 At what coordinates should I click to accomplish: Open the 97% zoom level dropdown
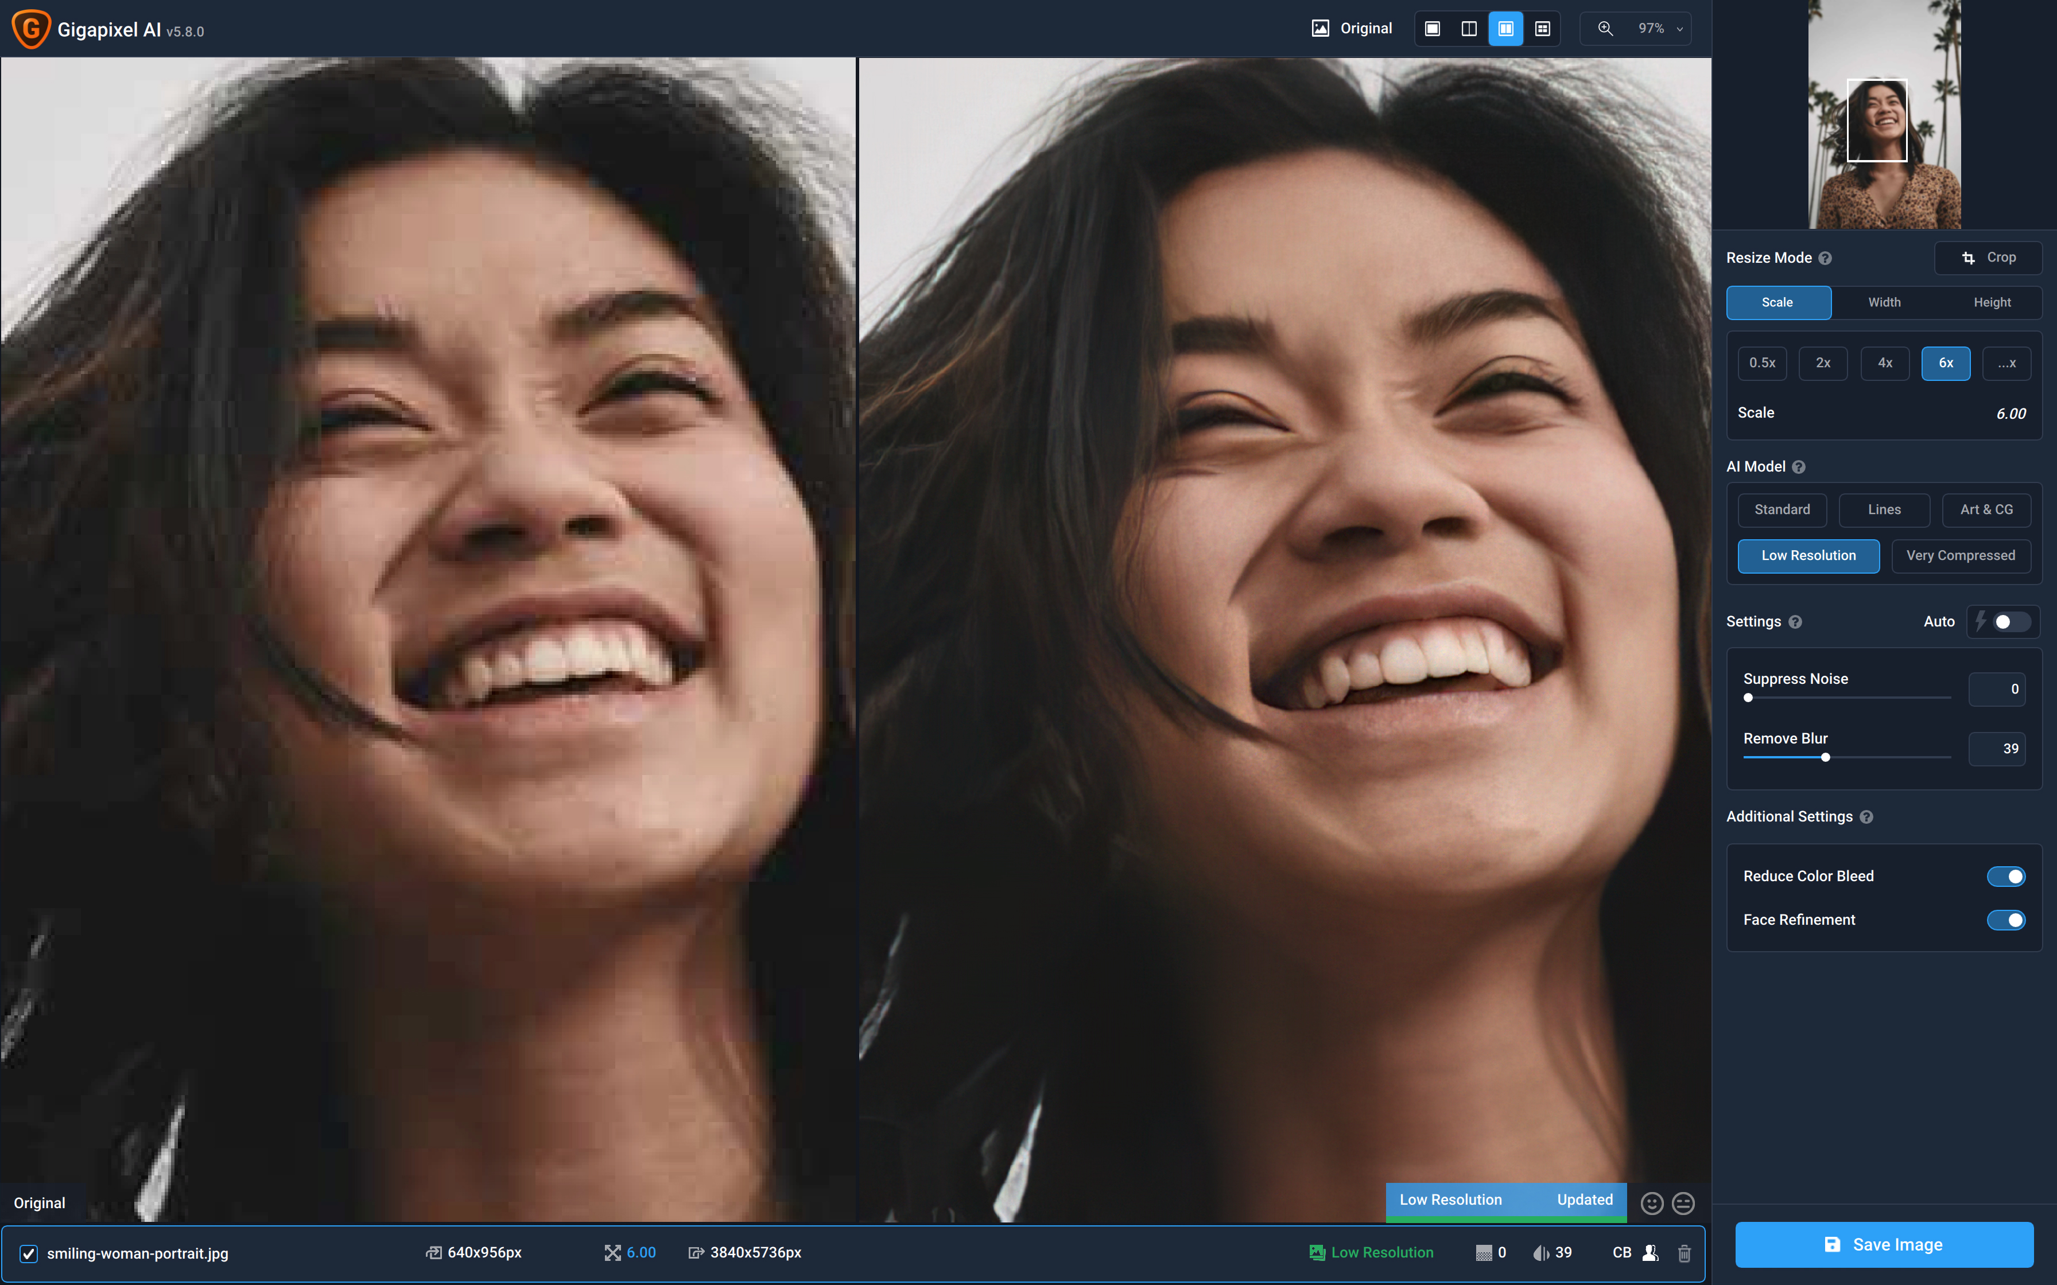[1659, 29]
